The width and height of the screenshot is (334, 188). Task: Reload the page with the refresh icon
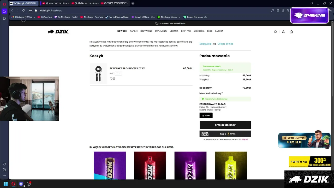(23, 10)
